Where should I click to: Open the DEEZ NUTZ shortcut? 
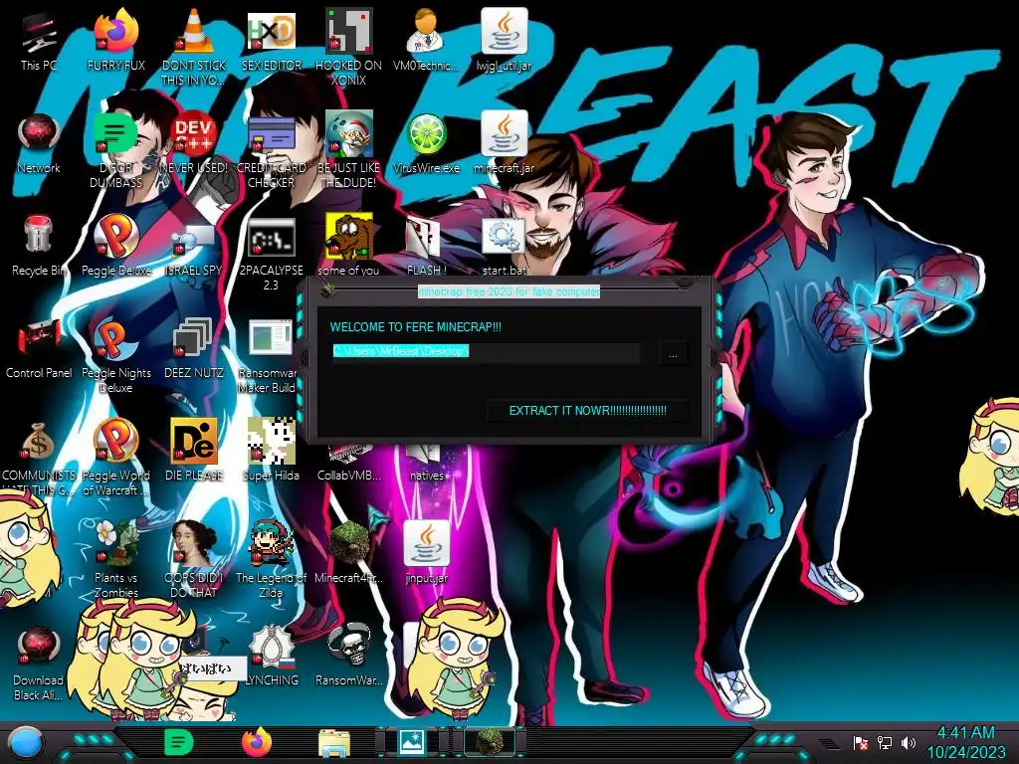(x=194, y=348)
